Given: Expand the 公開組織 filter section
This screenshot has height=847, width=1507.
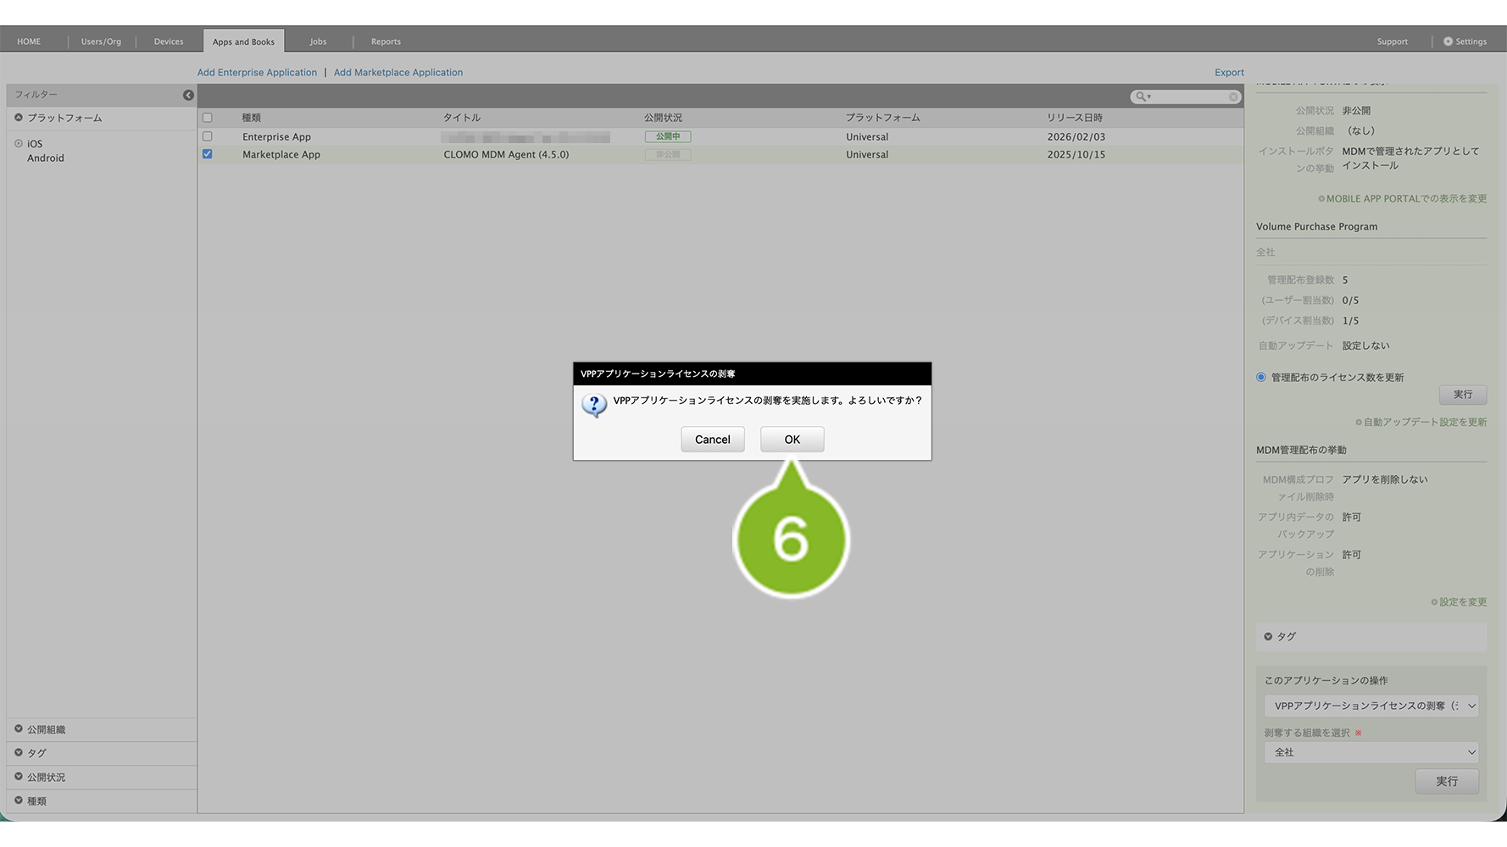Looking at the screenshot, I should click(46, 729).
